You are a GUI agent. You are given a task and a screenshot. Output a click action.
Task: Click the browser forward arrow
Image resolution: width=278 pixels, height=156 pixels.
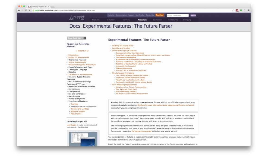click(23, 11)
